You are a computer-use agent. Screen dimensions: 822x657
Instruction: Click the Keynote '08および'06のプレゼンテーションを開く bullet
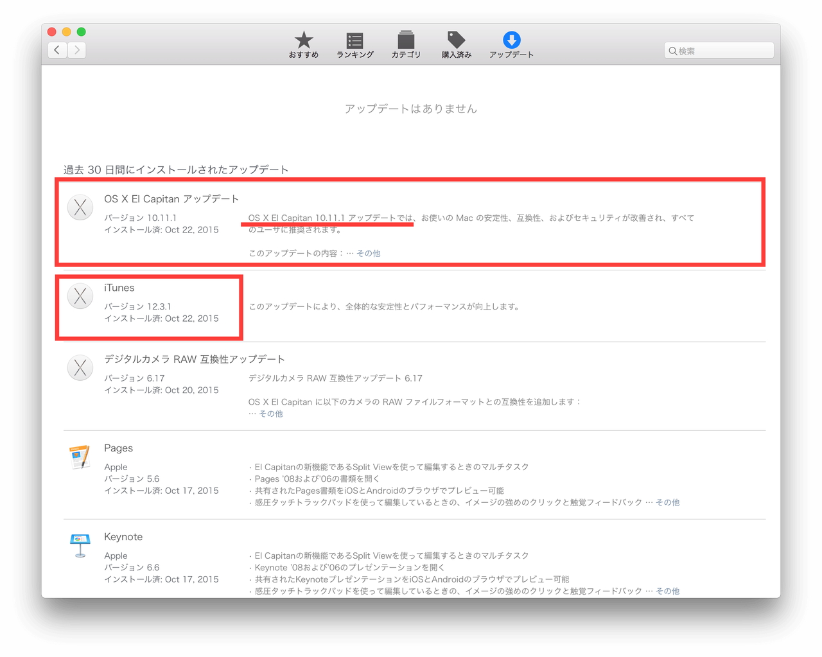[x=347, y=567]
